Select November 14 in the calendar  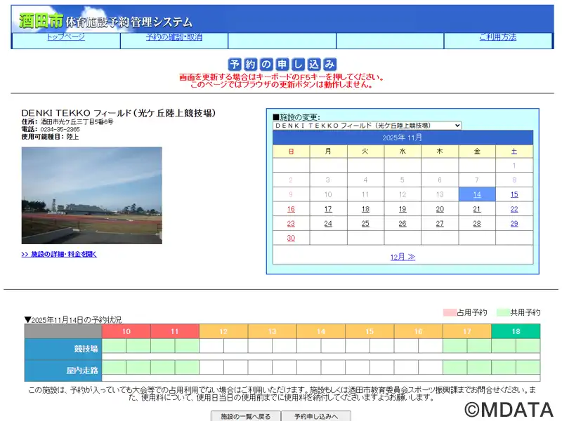click(477, 194)
